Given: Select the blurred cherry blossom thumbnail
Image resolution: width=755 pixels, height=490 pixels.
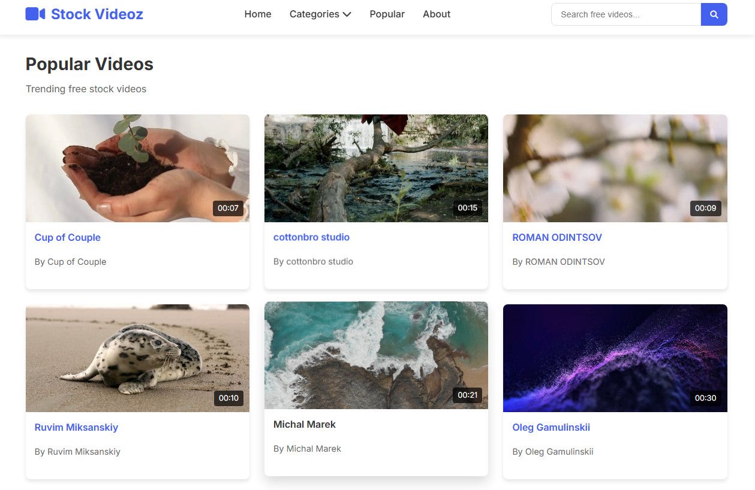Looking at the screenshot, I should (x=615, y=168).
